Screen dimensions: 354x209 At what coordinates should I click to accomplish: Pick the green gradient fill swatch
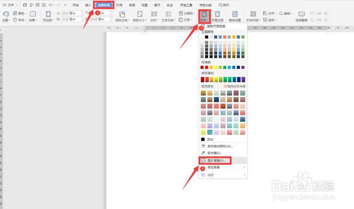tap(225, 80)
